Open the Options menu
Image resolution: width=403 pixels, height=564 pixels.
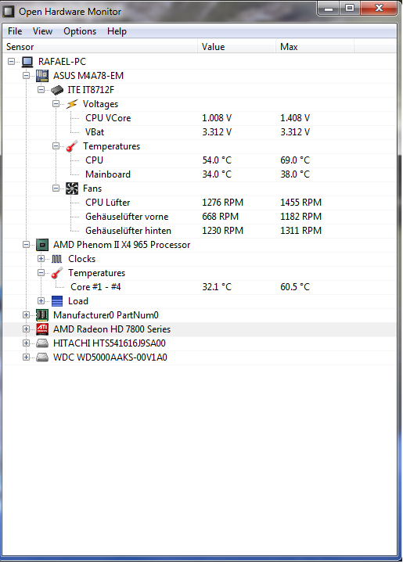point(80,31)
